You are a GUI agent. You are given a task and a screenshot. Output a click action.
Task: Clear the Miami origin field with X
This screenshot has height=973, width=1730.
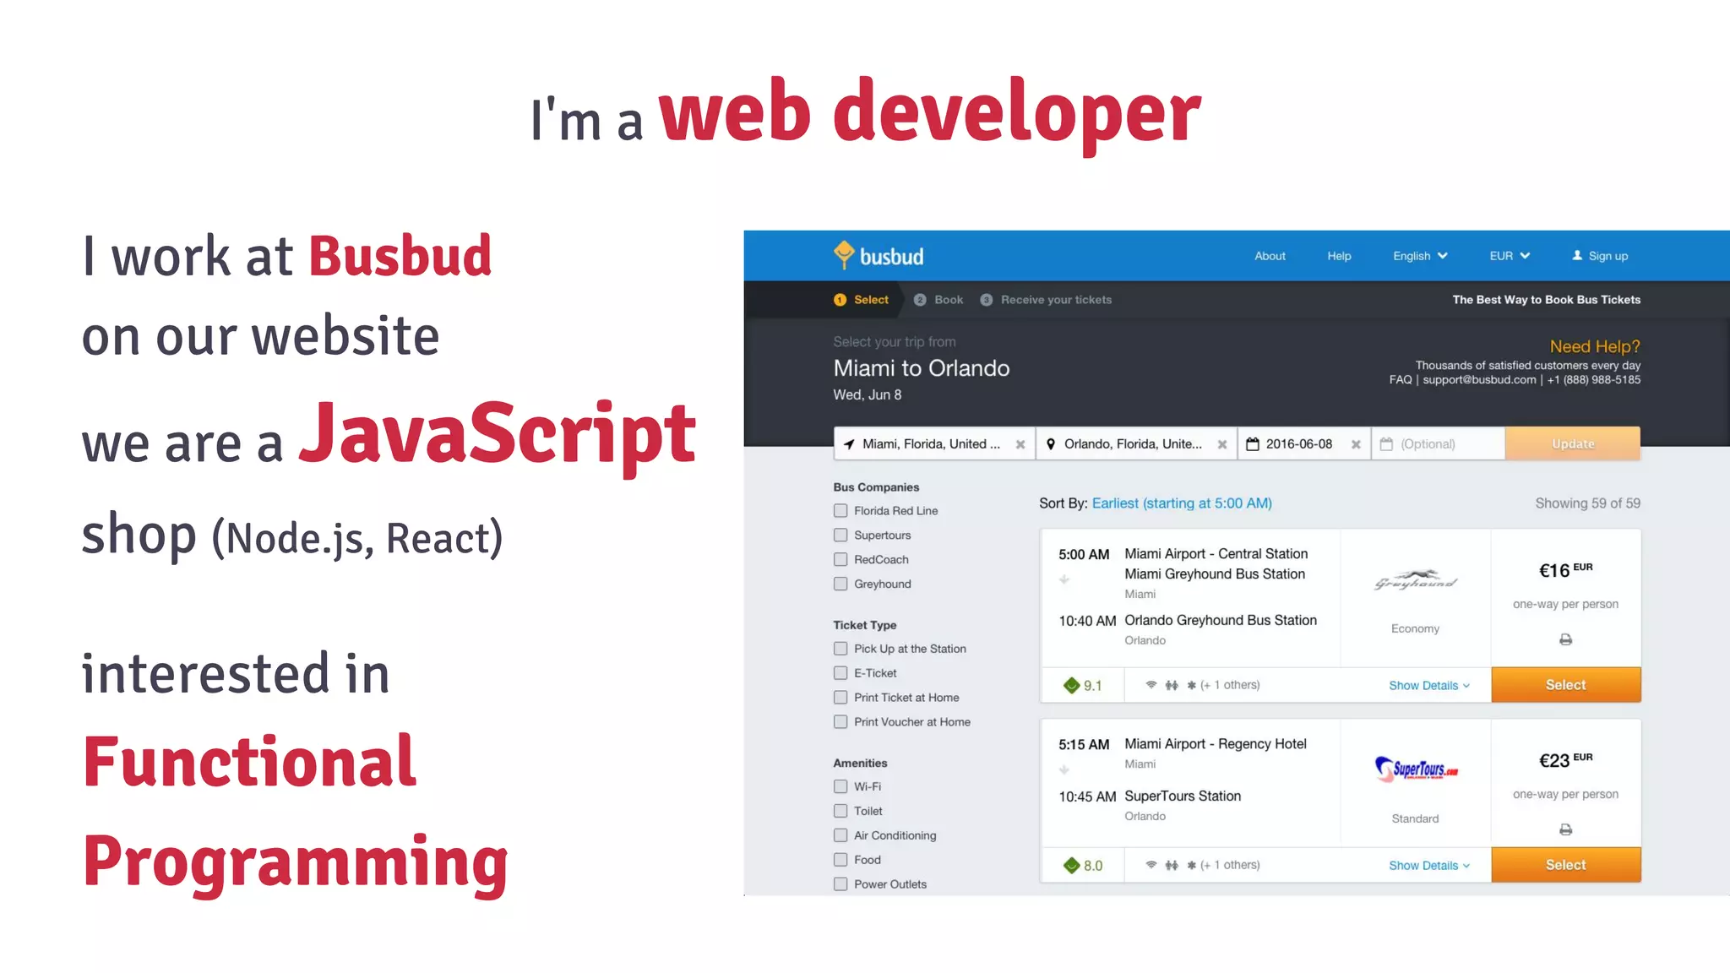[x=1020, y=444]
